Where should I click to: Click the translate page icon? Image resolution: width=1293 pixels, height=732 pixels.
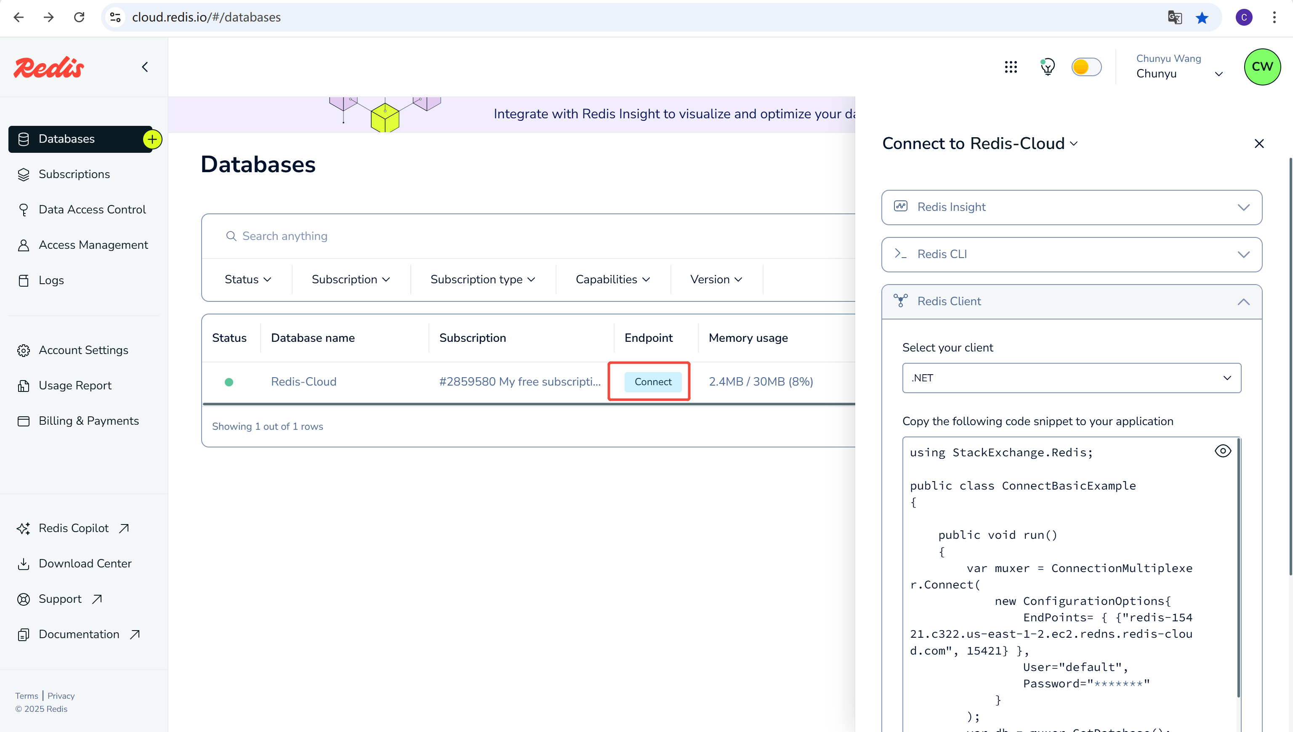point(1175,18)
